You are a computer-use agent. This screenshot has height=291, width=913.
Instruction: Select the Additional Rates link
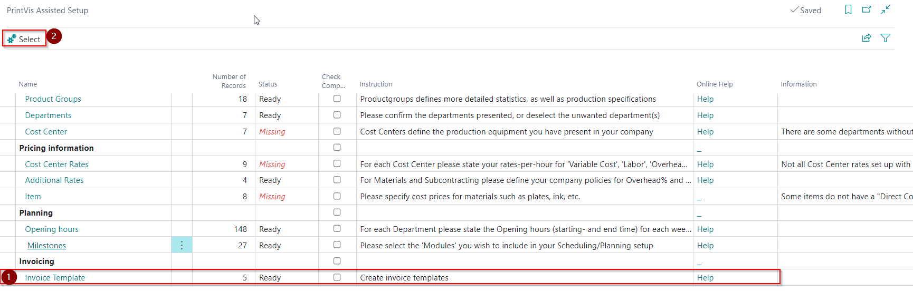[x=54, y=180]
